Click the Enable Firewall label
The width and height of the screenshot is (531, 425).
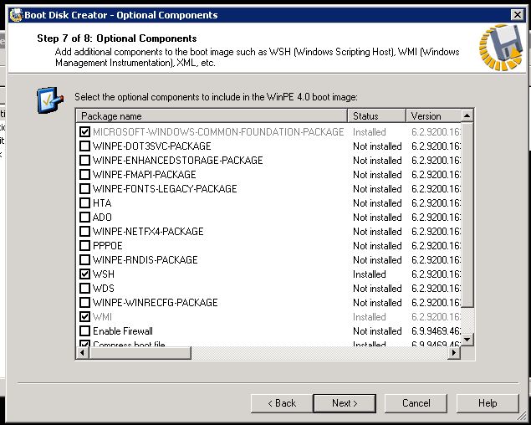(123, 331)
